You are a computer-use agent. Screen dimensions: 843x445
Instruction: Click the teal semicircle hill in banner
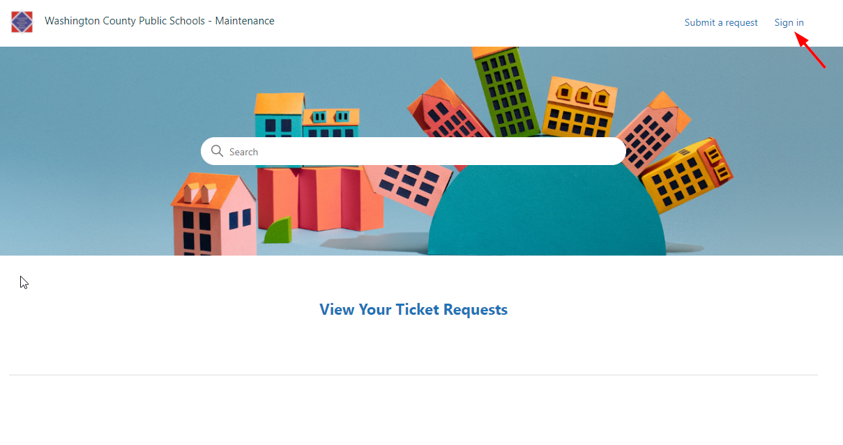(x=547, y=210)
